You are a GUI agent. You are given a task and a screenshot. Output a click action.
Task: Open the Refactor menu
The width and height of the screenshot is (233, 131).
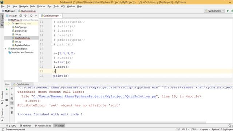click(x=41, y=6)
